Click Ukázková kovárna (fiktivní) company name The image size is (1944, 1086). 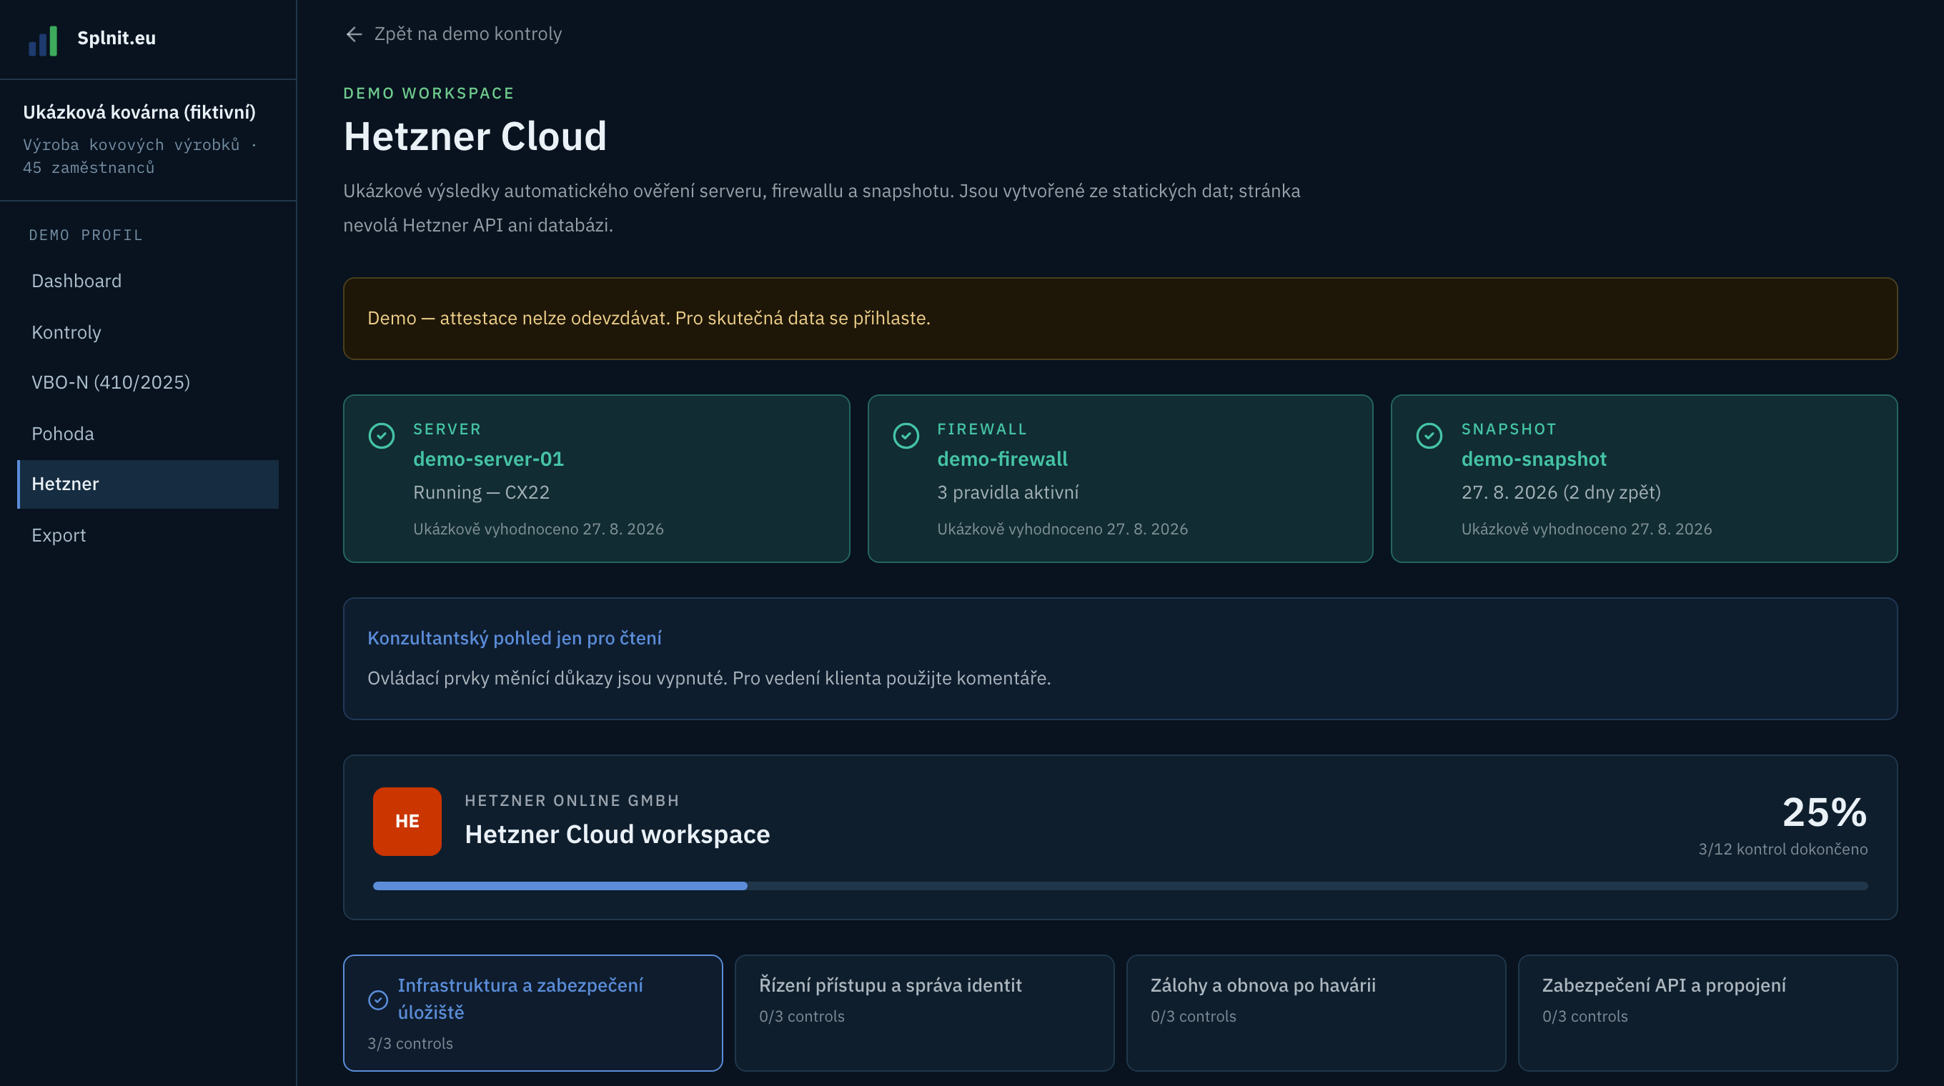(139, 112)
